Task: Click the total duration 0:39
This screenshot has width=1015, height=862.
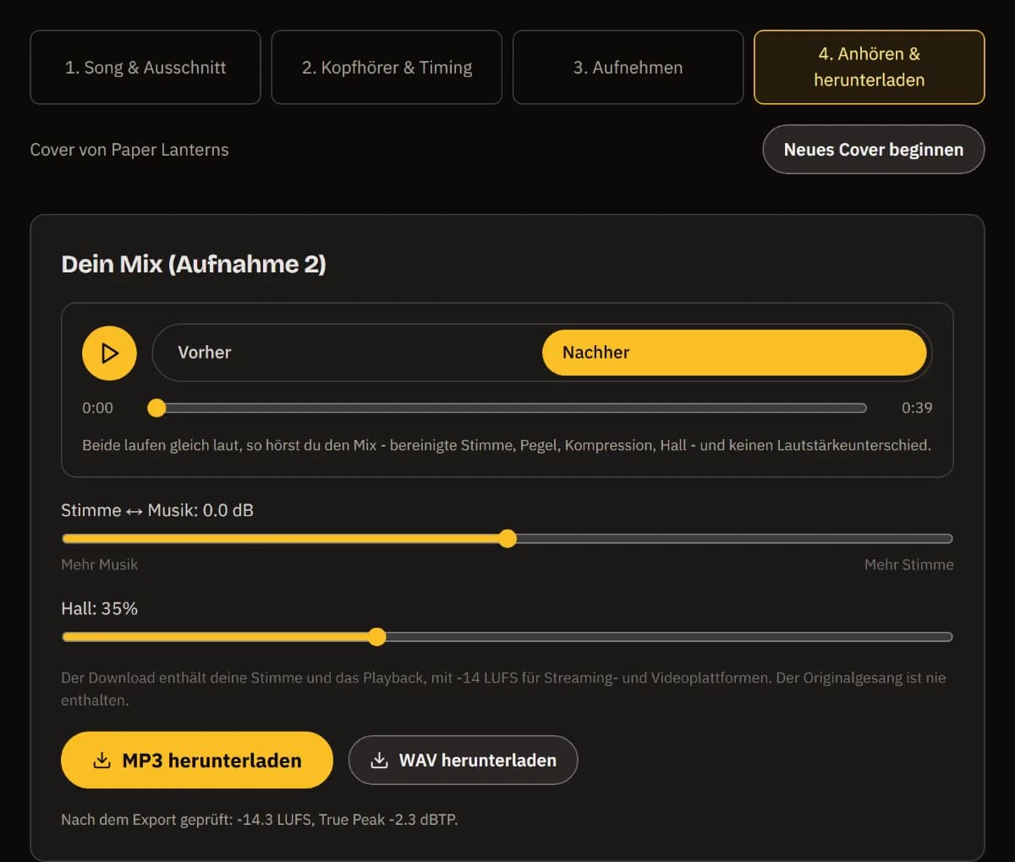Action: 917,408
